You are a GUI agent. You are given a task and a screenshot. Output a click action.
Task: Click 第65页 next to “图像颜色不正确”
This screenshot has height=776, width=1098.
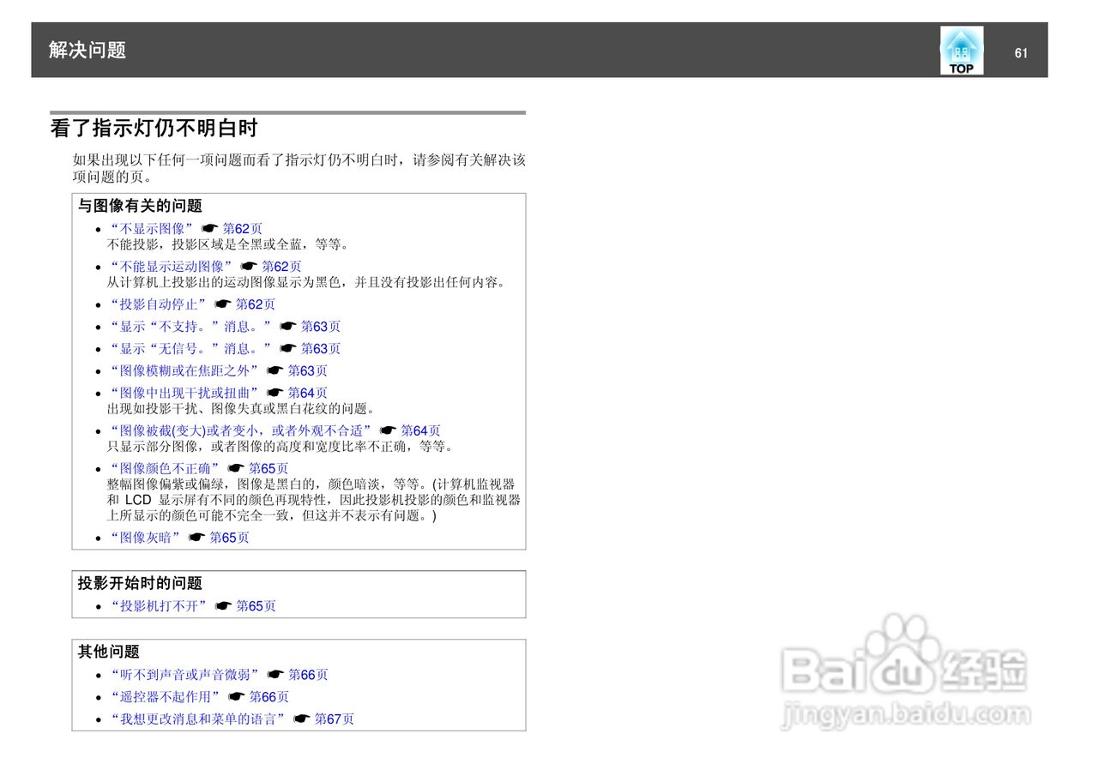268,469
